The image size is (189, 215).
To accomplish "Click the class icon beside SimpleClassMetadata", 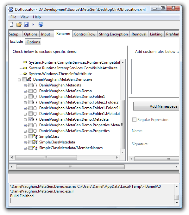I will (x=35, y=142).
